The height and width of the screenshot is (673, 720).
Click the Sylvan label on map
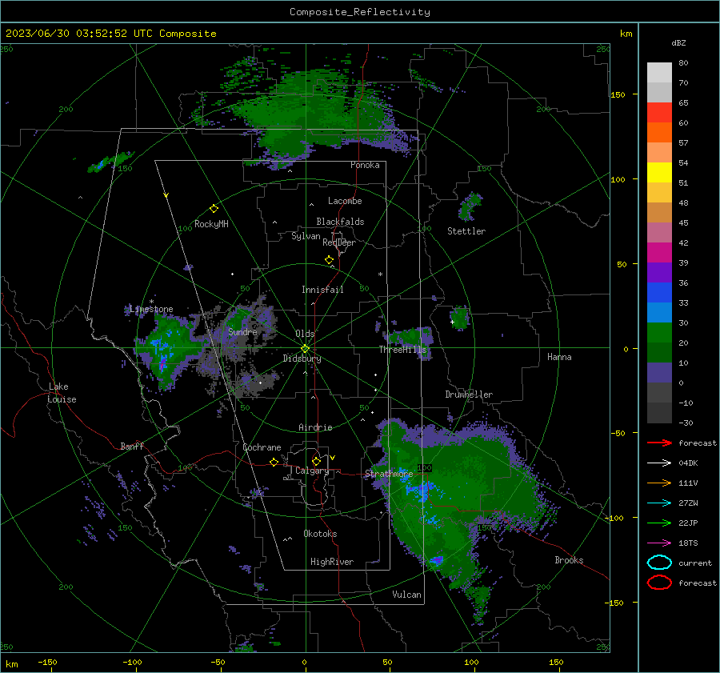[x=306, y=236]
